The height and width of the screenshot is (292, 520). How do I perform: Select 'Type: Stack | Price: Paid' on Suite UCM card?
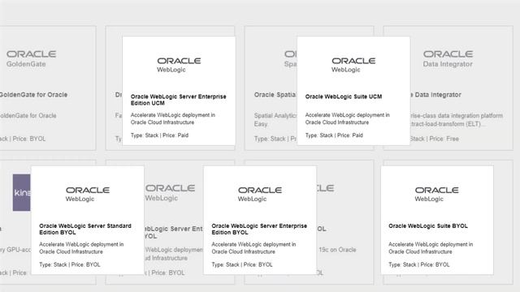coord(334,135)
